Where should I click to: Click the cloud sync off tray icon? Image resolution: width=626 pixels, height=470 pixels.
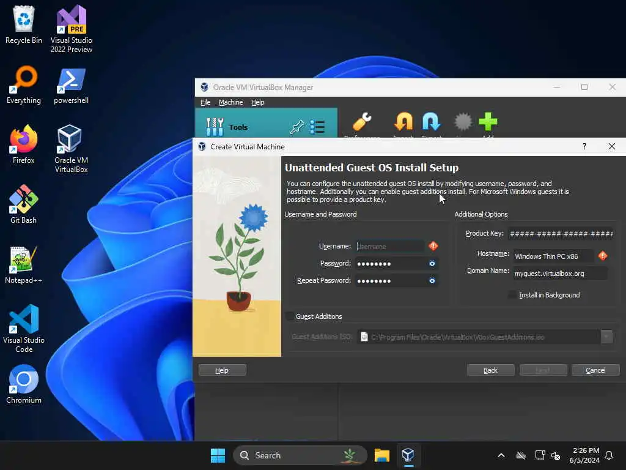(521, 455)
